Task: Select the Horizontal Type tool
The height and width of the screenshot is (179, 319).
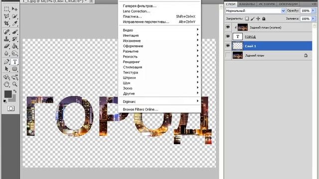Action: click(x=14, y=62)
